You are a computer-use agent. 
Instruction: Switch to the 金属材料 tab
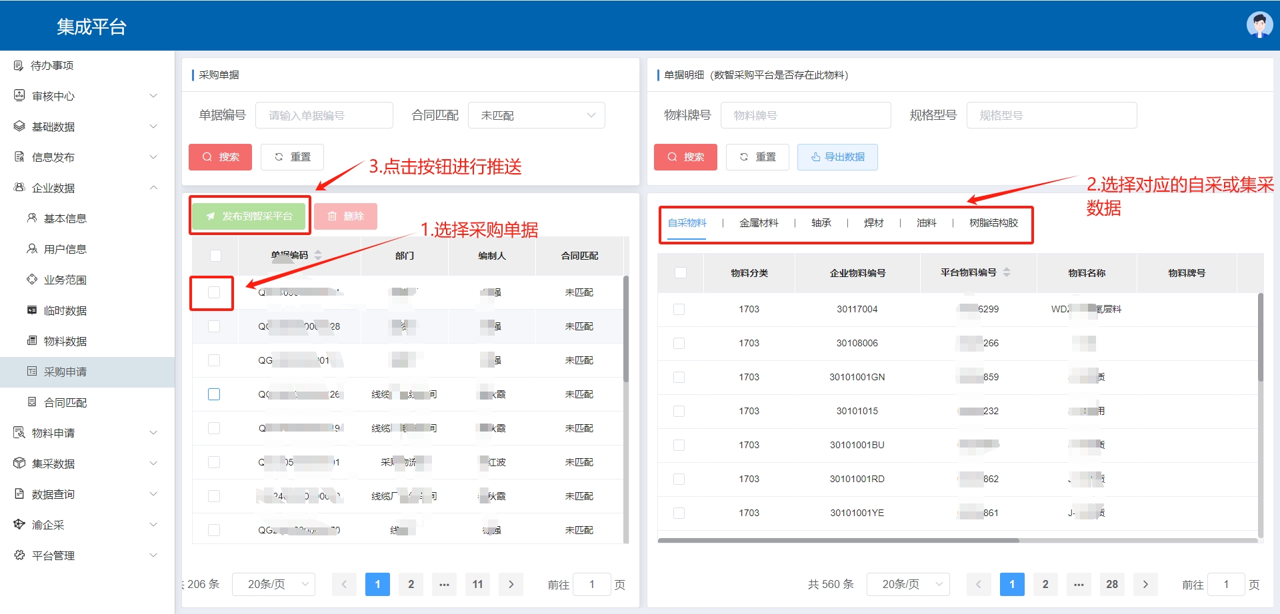(x=759, y=223)
